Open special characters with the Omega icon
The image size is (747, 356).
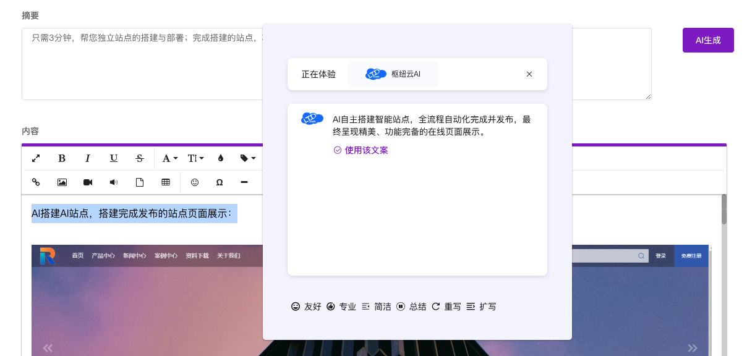point(220,182)
